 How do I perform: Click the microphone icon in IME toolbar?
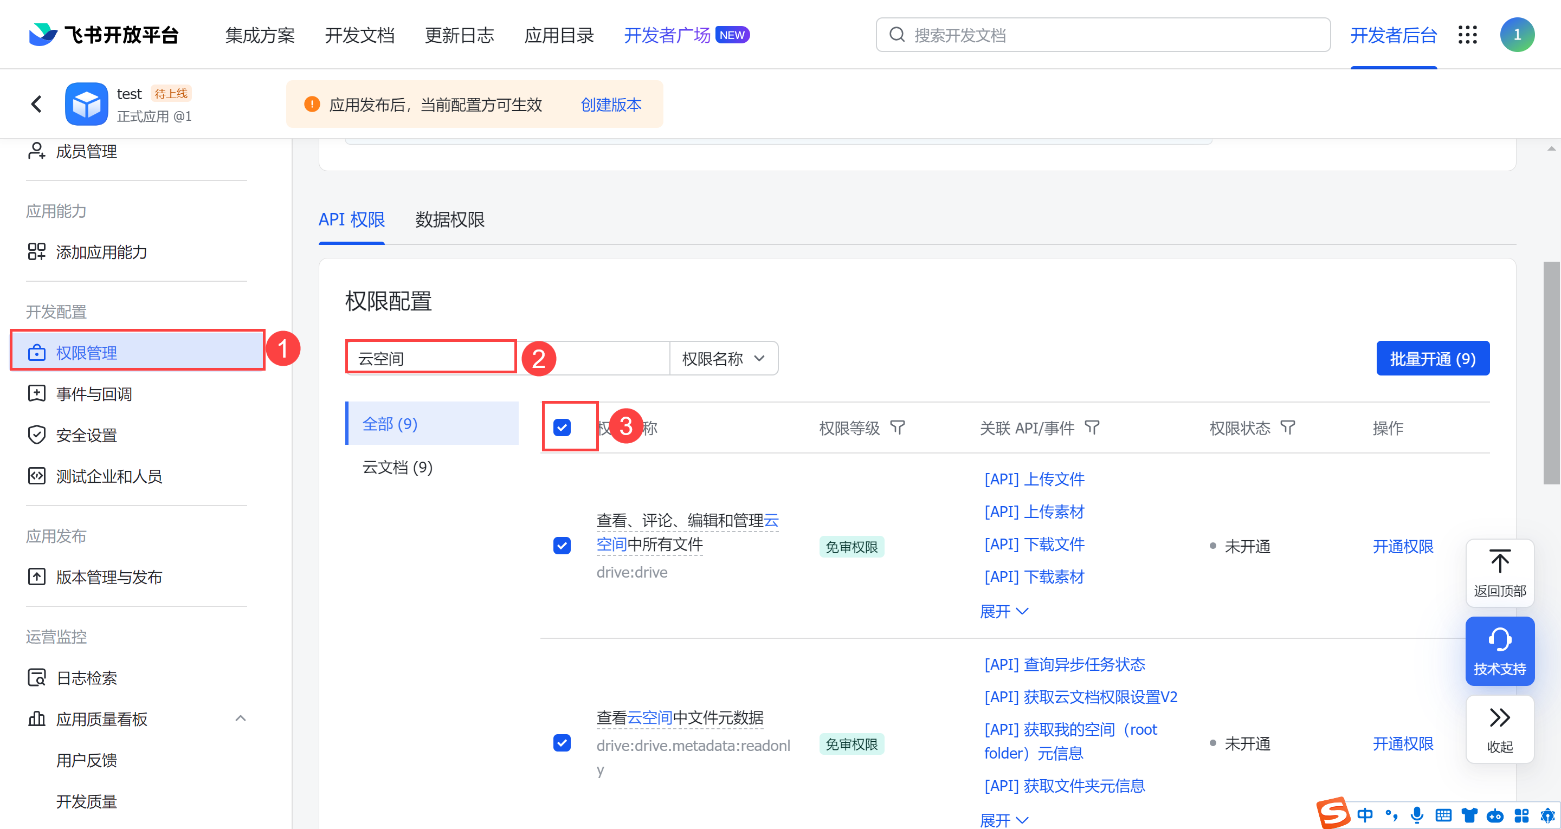tap(1417, 814)
